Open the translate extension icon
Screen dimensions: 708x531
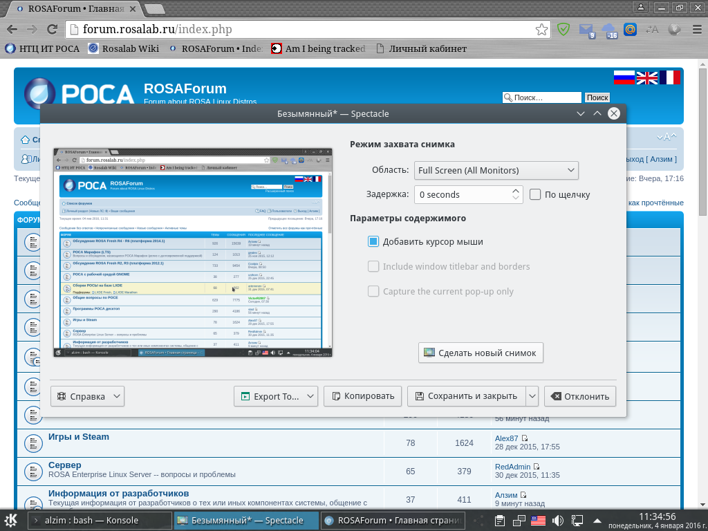652,29
